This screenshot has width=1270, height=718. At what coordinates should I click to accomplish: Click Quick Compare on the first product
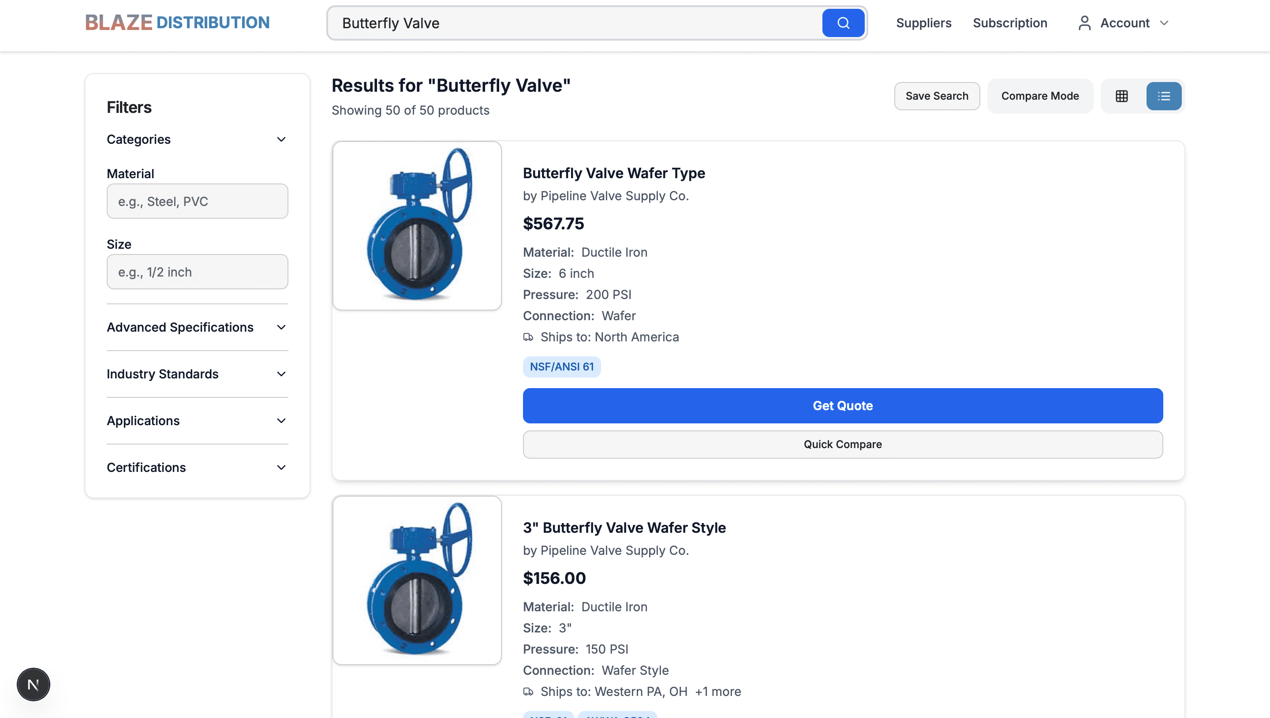[x=842, y=444]
